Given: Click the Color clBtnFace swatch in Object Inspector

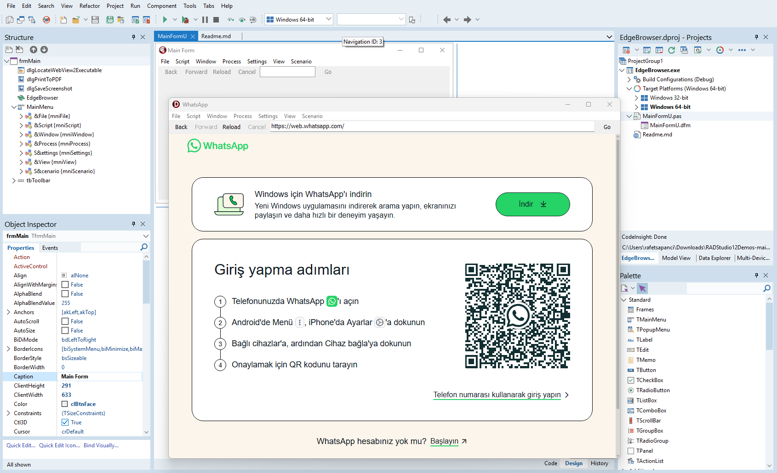Looking at the screenshot, I should (65, 404).
